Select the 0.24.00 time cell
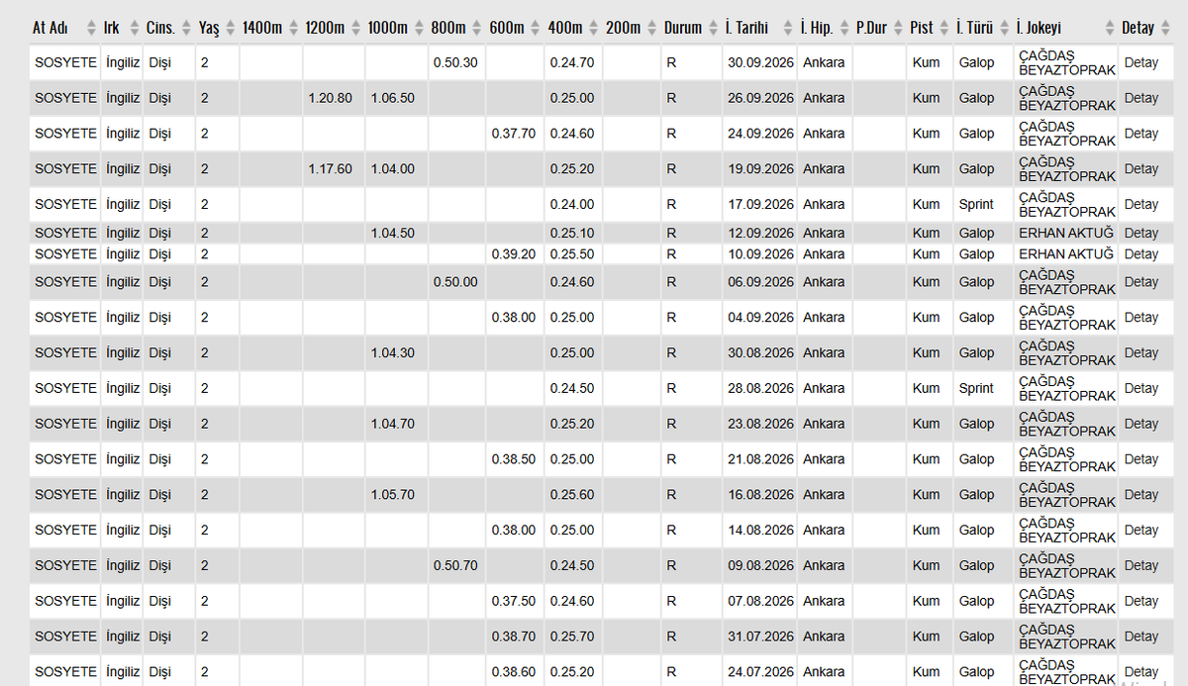The width and height of the screenshot is (1188, 686). tap(572, 204)
